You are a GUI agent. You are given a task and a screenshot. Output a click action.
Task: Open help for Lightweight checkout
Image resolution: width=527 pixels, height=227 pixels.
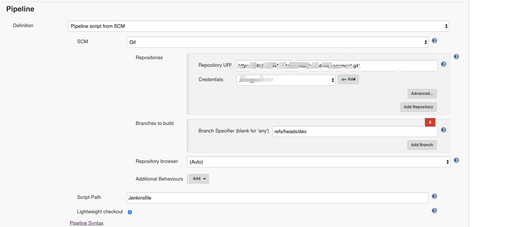(x=434, y=211)
